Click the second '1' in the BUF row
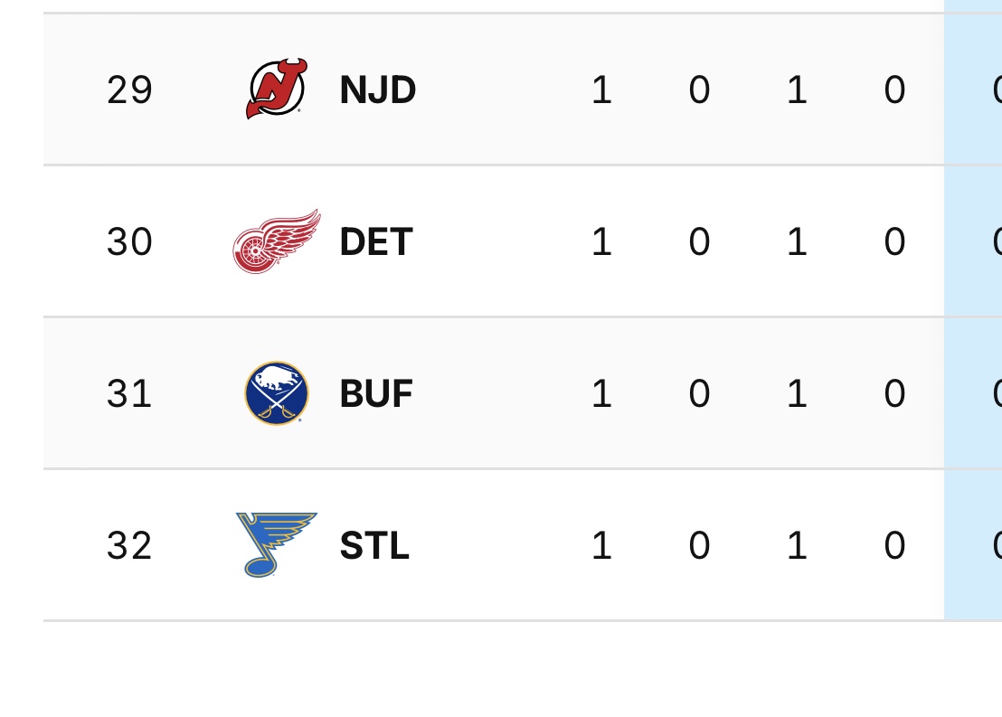Image resolution: width=1002 pixels, height=717 pixels. click(797, 393)
